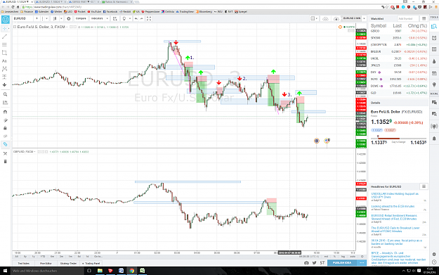Open the Looking ahead to ECB minutes headline
This screenshot has height=275, width=439.
click(x=393, y=206)
